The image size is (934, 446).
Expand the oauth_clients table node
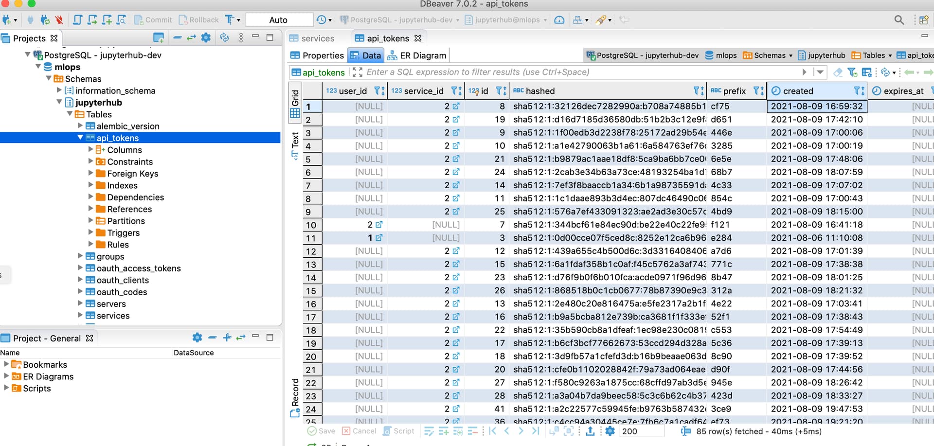pos(80,280)
